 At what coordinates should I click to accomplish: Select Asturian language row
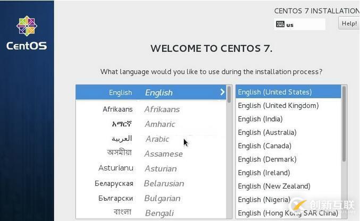151,169
